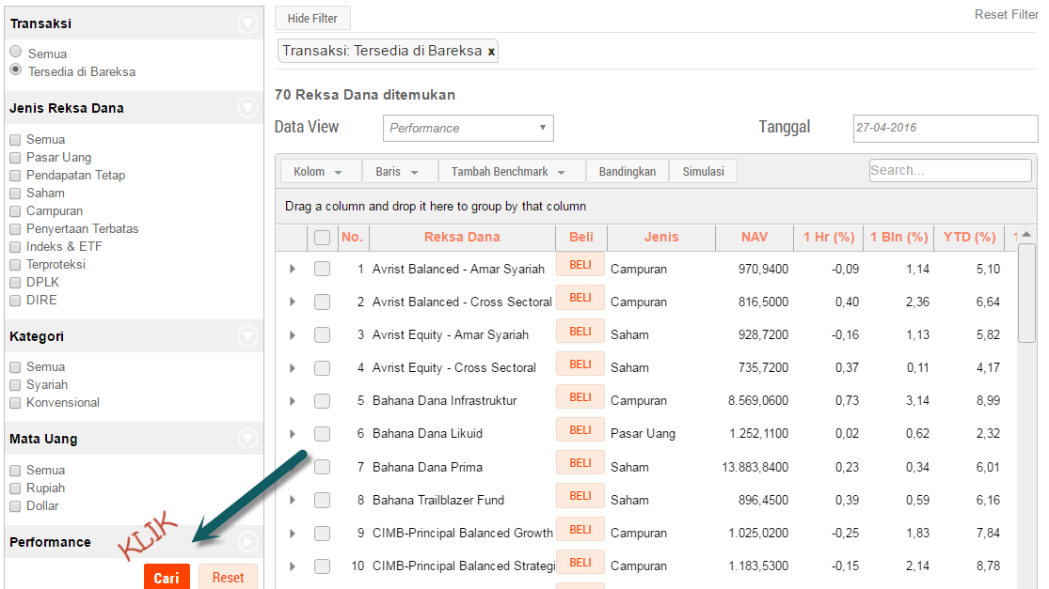The width and height of the screenshot is (1049, 589).
Task: Select the Bahana Dana Likuid fund name
Action: pyautogui.click(x=427, y=433)
